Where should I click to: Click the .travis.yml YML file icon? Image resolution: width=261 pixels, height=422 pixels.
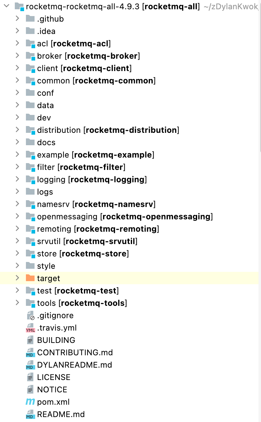pyautogui.click(x=30, y=328)
